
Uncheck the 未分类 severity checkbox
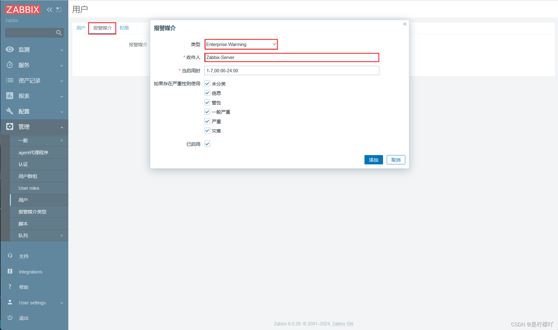pyautogui.click(x=207, y=84)
